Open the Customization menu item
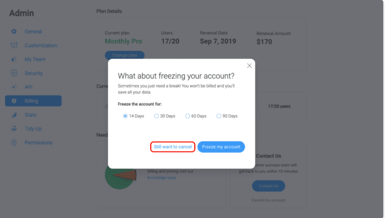Screen dimensions: 385x218 41,46
